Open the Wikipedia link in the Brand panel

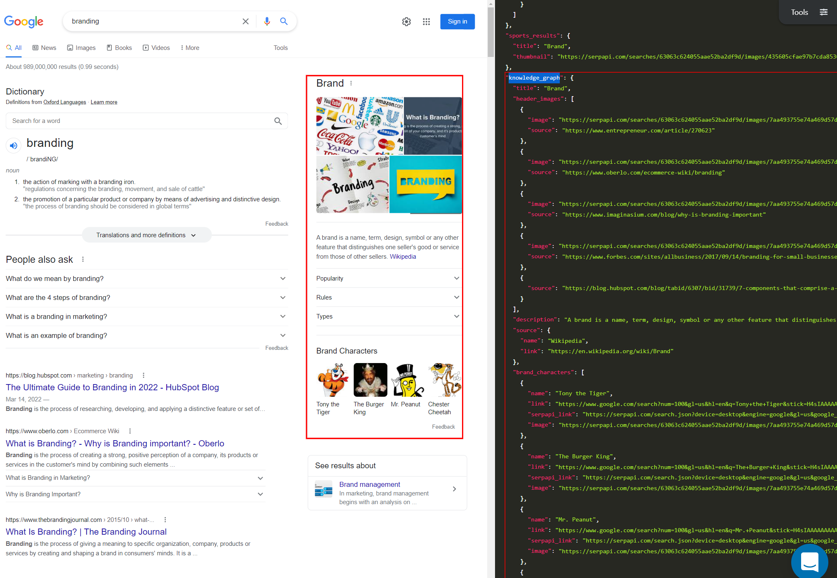coord(403,256)
